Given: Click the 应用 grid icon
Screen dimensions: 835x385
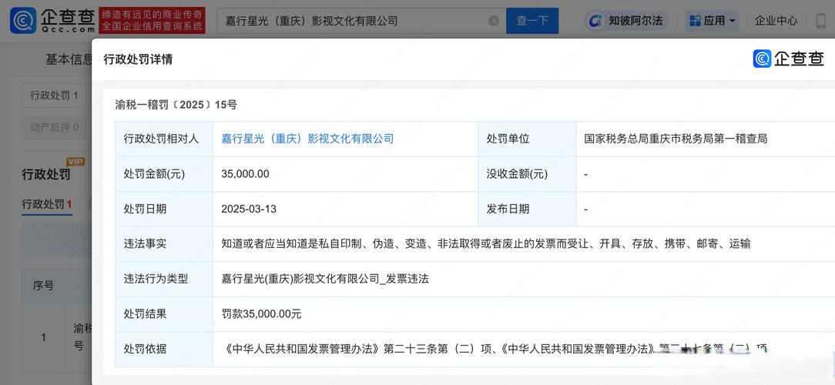Looking at the screenshot, I should pyautogui.click(x=695, y=21).
